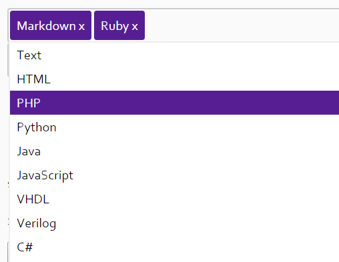Click the Markdown tag label
This screenshot has height=262, width=339.
(x=46, y=26)
